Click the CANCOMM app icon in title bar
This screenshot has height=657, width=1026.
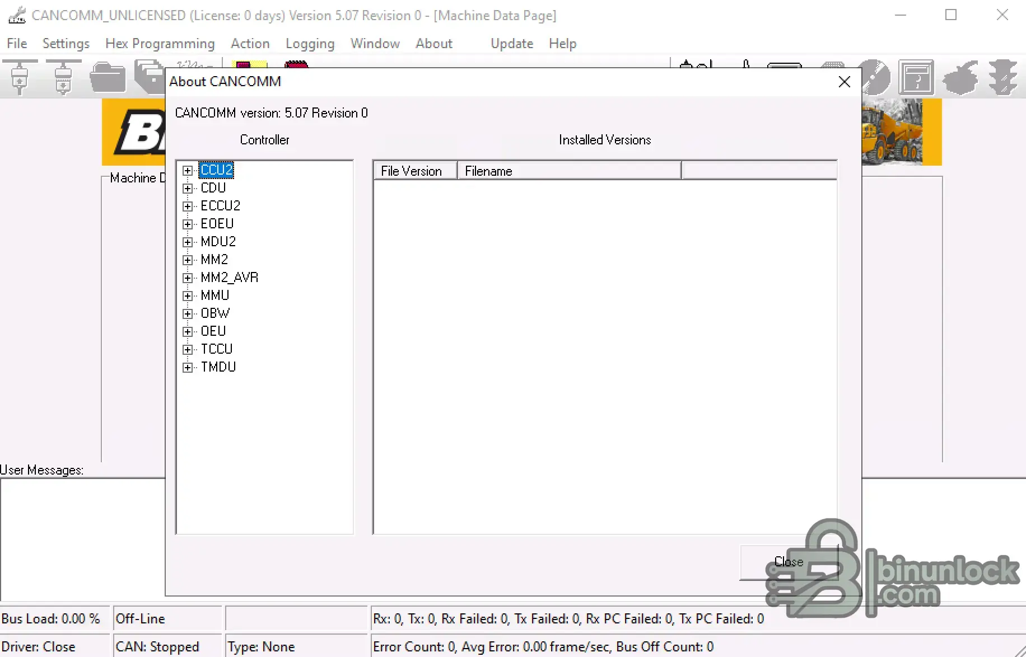pyautogui.click(x=17, y=15)
